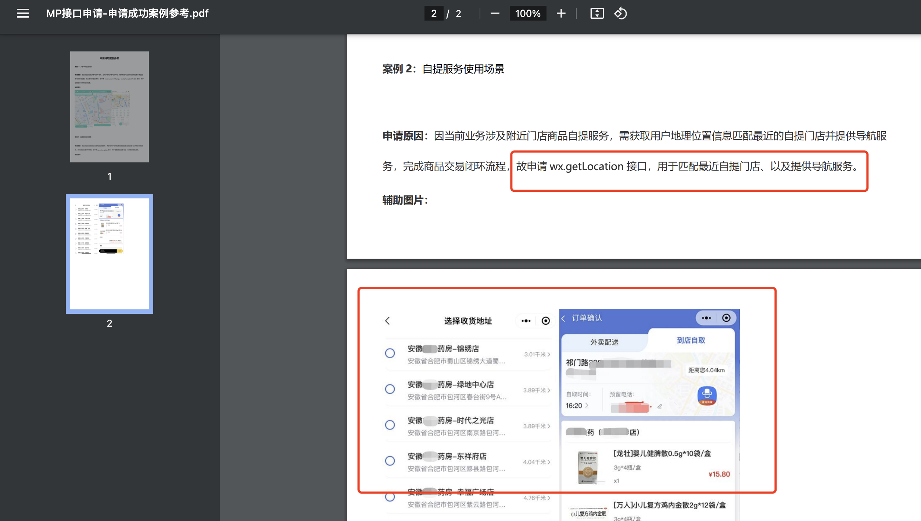
Task: Open the 16:20 pickup time selector
Action: [x=577, y=406]
